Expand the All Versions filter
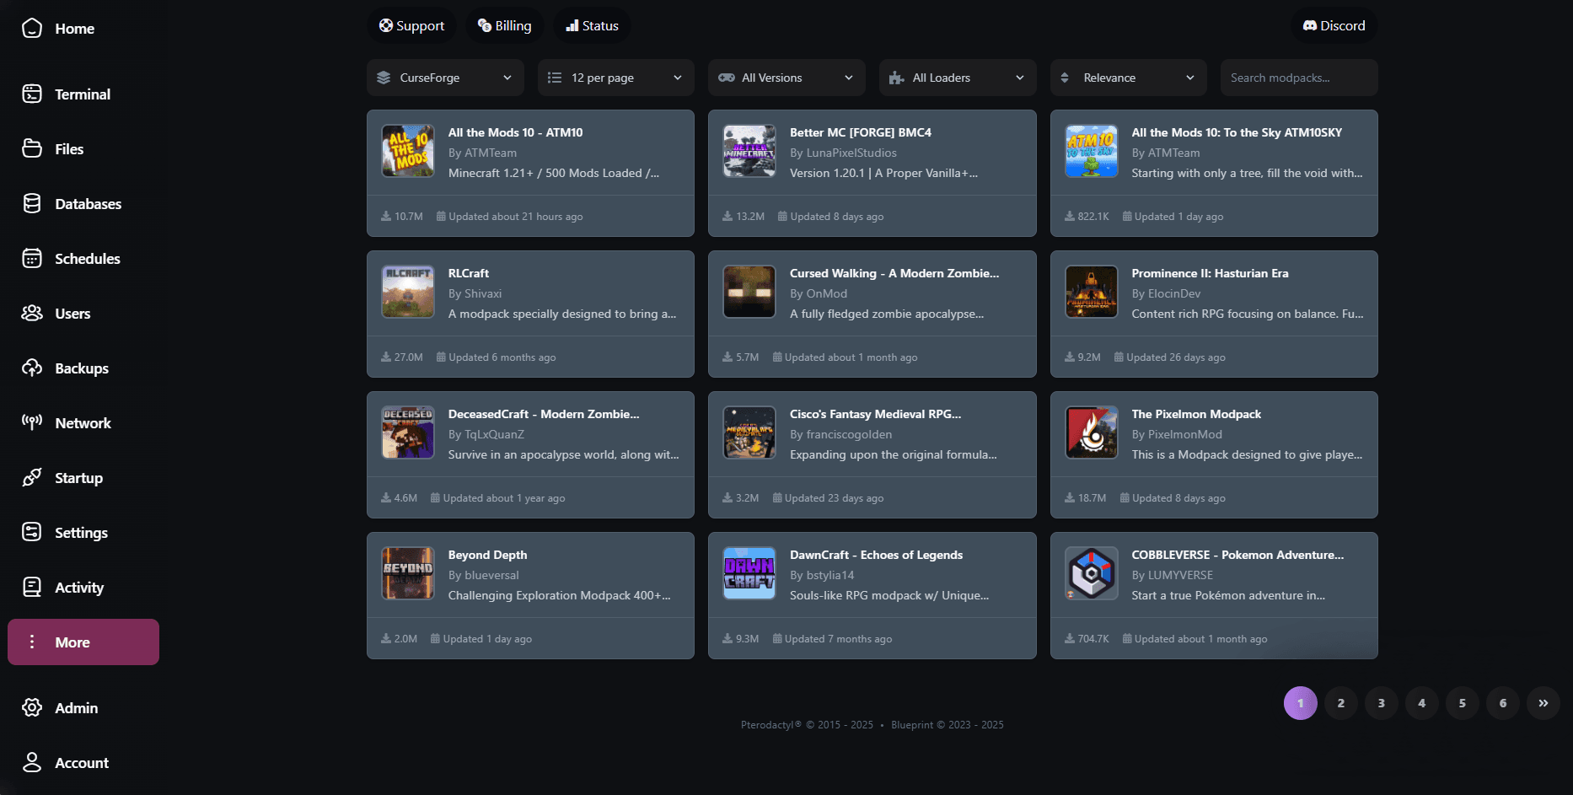This screenshot has height=795, width=1573. coord(786,78)
